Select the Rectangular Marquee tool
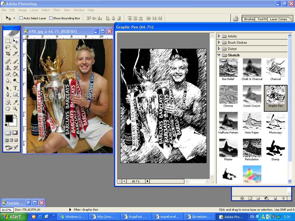The width and height of the screenshot is (295, 221). click(8, 41)
